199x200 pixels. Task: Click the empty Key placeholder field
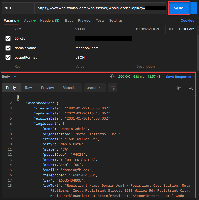coord(42,67)
